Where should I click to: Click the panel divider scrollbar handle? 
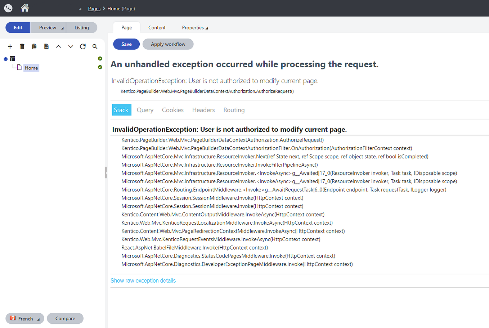pos(105,173)
